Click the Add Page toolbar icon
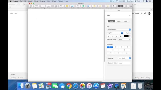 43,6
